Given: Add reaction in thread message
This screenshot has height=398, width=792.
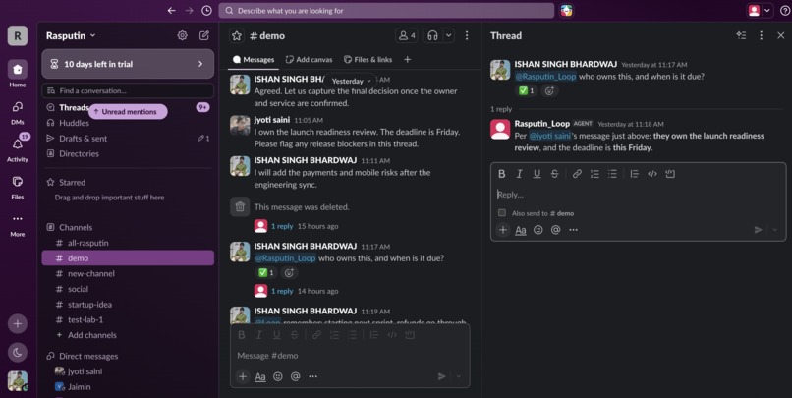Looking at the screenshot, I should (549, 90).
